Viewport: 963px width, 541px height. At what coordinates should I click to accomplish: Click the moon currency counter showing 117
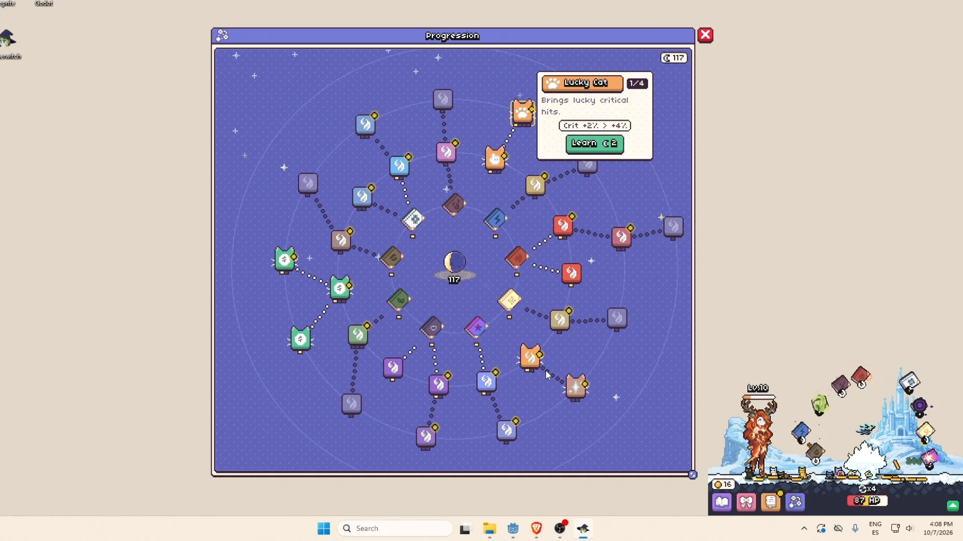(x=674, y=58)
